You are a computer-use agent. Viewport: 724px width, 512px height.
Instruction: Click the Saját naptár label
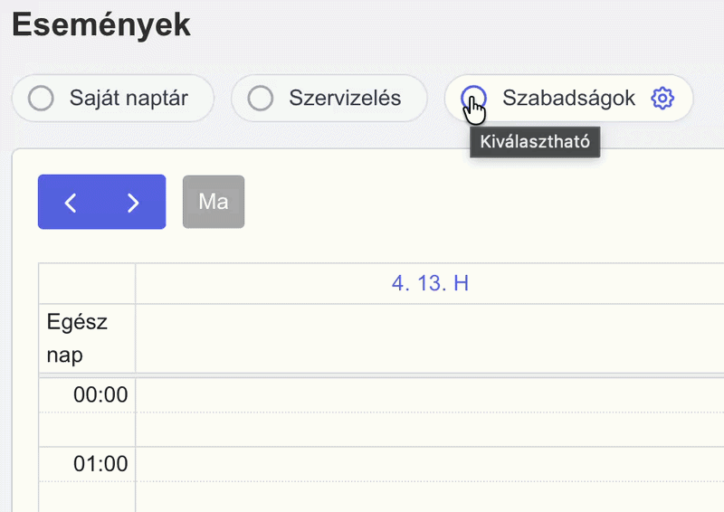pyautogui.click(x=129, y=98)
